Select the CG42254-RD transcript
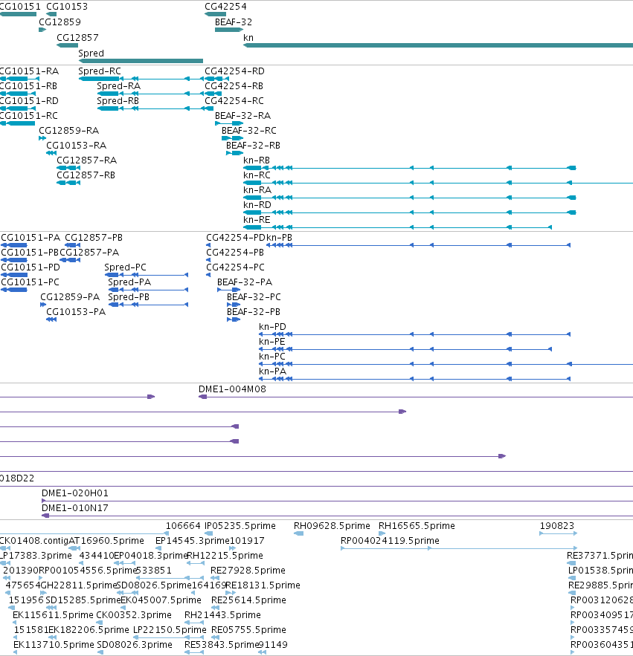The width and height of the screenshot is (633, 656). (x=216, y=79)
